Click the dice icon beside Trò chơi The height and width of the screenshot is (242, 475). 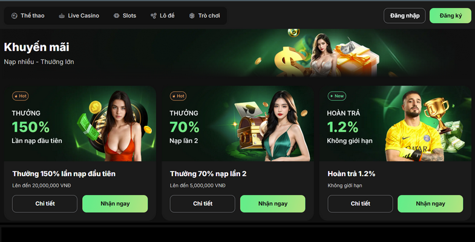click(192, 16)
